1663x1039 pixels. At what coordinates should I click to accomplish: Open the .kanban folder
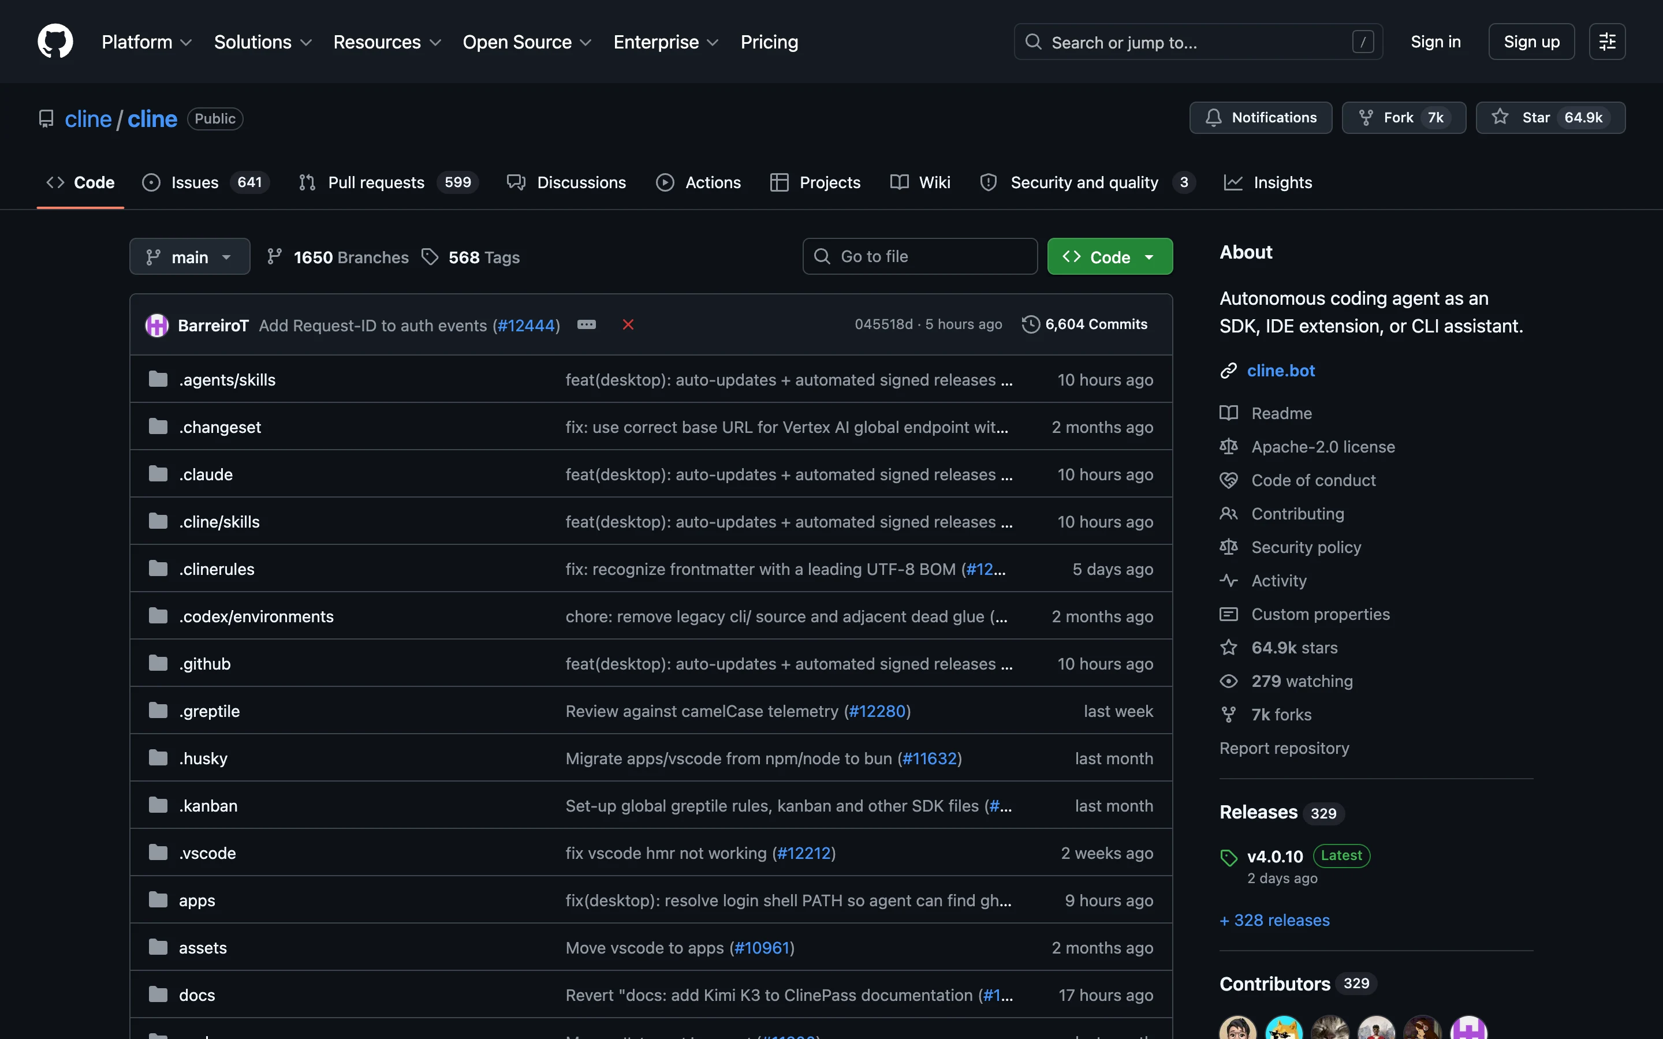tap(208, 805)
